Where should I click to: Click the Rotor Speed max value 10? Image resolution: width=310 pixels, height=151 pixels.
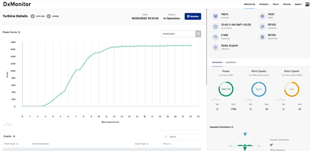point(300,109)
